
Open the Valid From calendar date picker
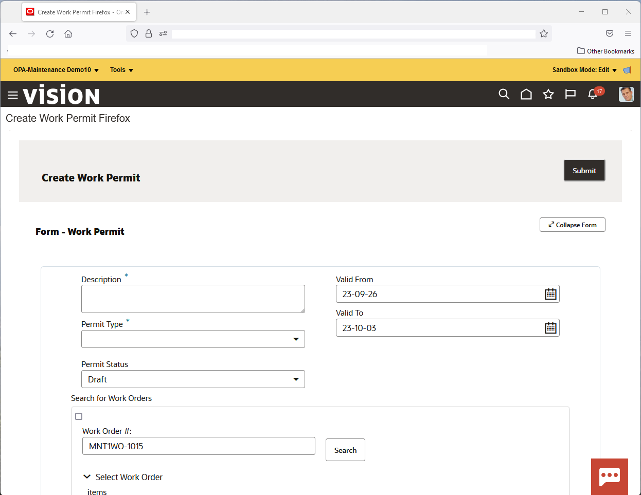[x=550, y=294]
